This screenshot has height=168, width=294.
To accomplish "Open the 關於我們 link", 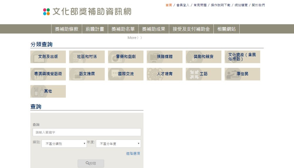I will [258, 5].
